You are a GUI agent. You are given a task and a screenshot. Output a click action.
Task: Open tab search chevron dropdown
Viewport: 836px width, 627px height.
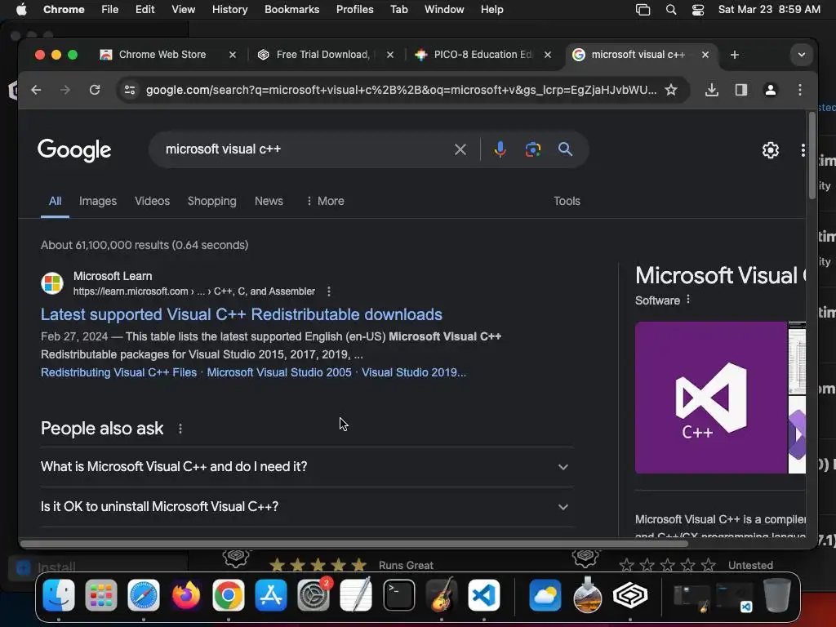802,55
